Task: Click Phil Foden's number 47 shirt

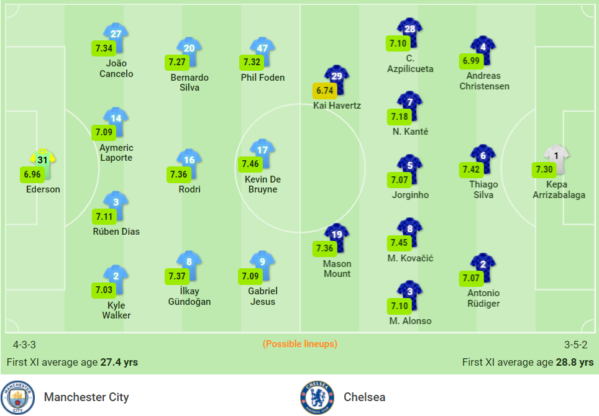Action: point(262,52)
